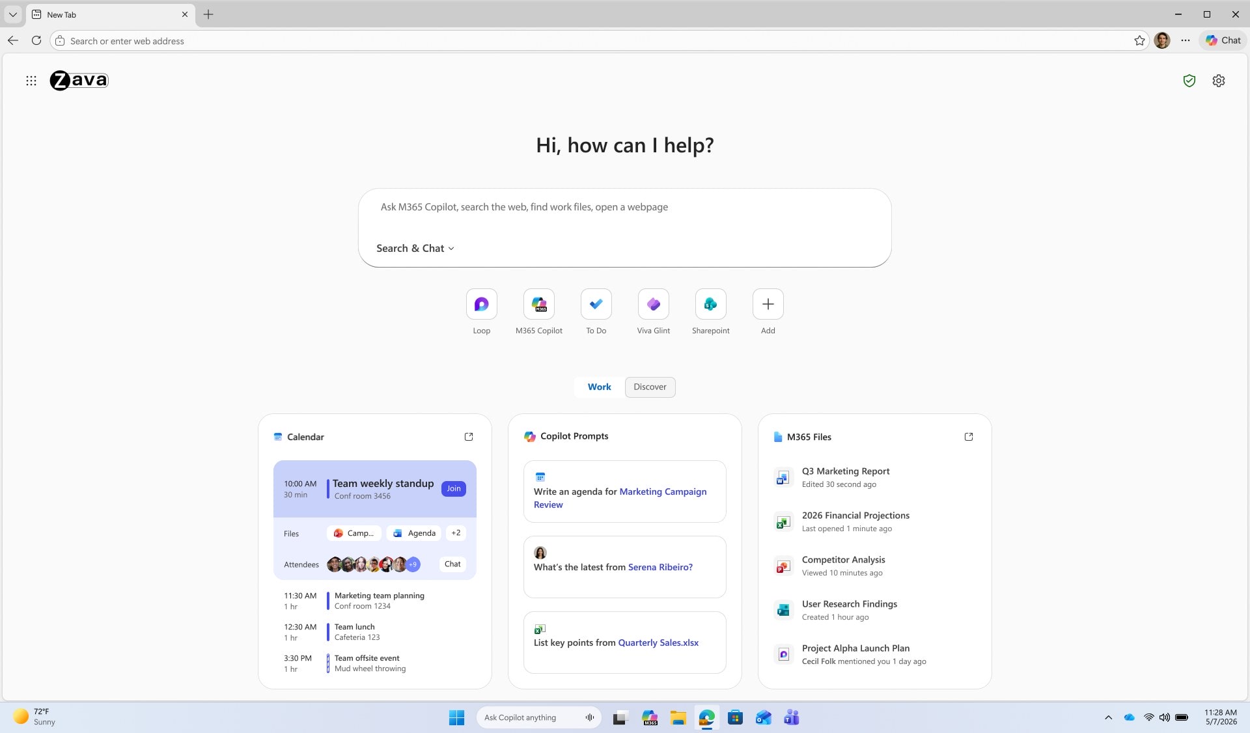Click the taskbar volume icon
The width and height of the screenshot is (1250, 733).
click(x=1165, y=717)
